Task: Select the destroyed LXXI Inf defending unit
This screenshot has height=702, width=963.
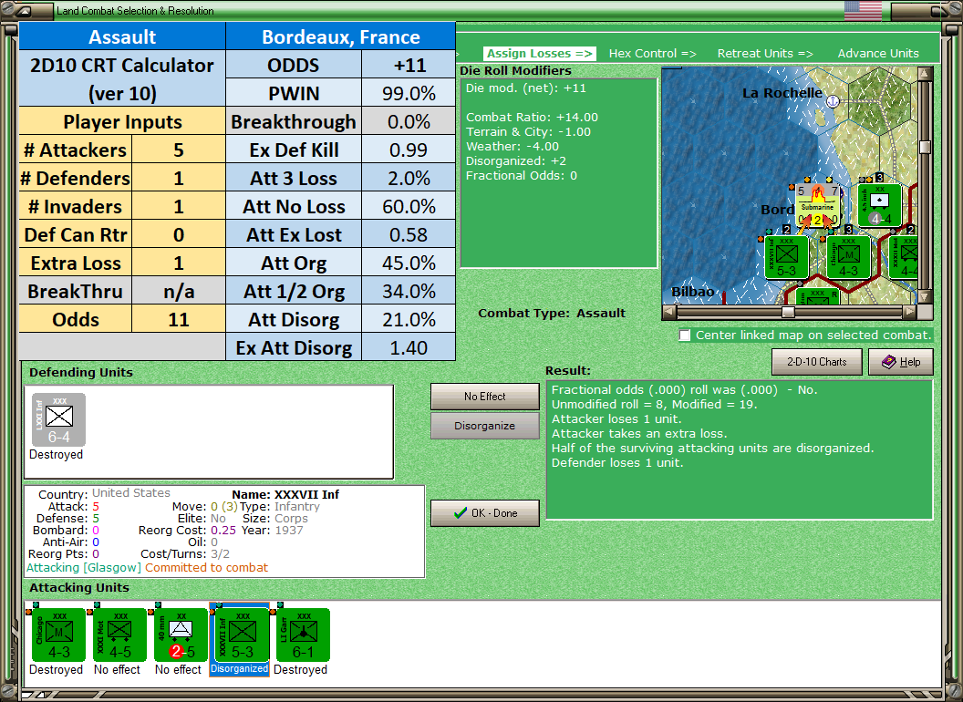Action: (x=59, y=419)
